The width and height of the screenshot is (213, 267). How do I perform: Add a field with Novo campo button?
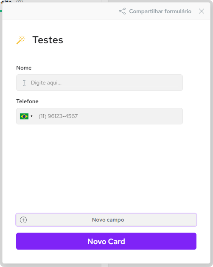coord(106,220)
